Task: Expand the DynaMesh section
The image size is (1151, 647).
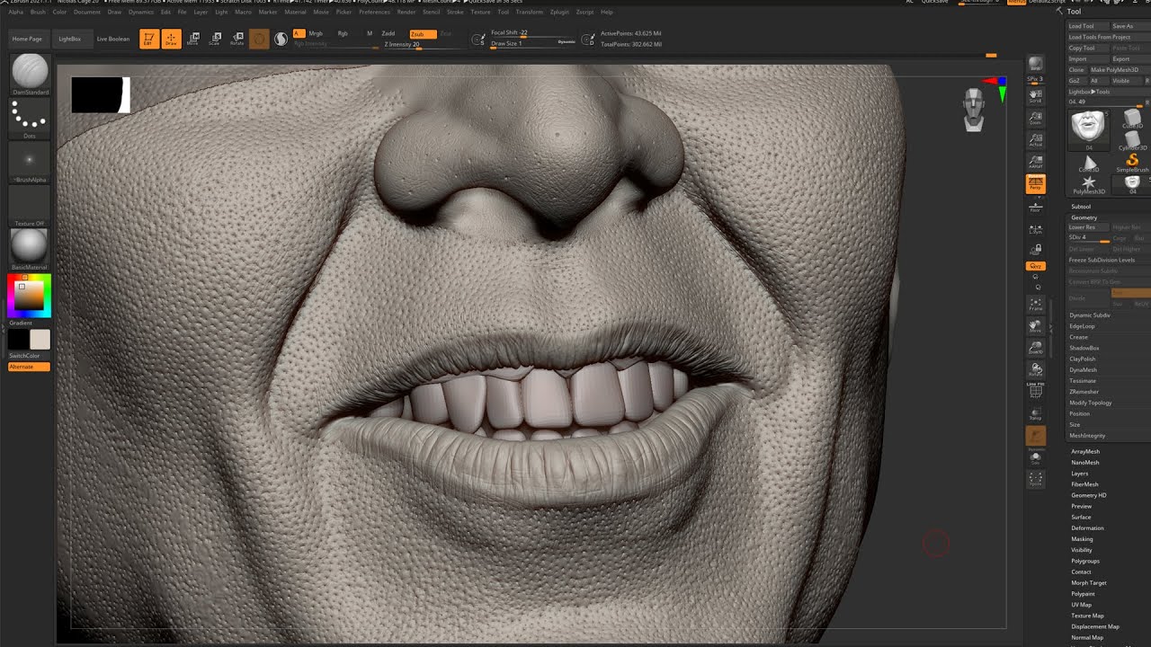Action: [x=1083, y=369]
